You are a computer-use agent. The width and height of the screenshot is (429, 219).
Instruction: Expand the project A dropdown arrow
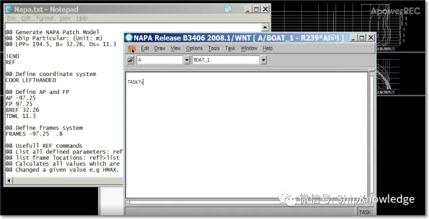coord(187,60)
